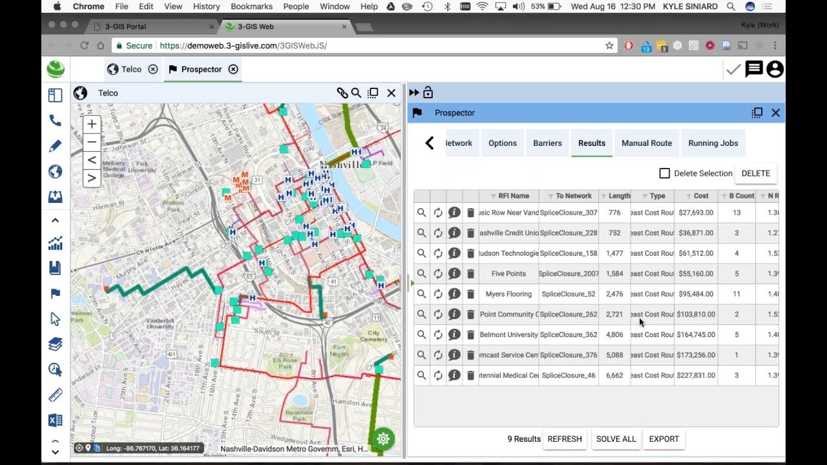
Task: Open the Bookmarks menu in the menu bar
Action: coord(251,6)
